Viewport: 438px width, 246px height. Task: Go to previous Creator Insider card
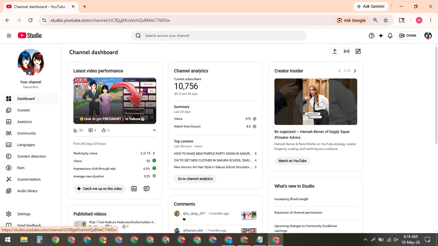coord(339,71)
